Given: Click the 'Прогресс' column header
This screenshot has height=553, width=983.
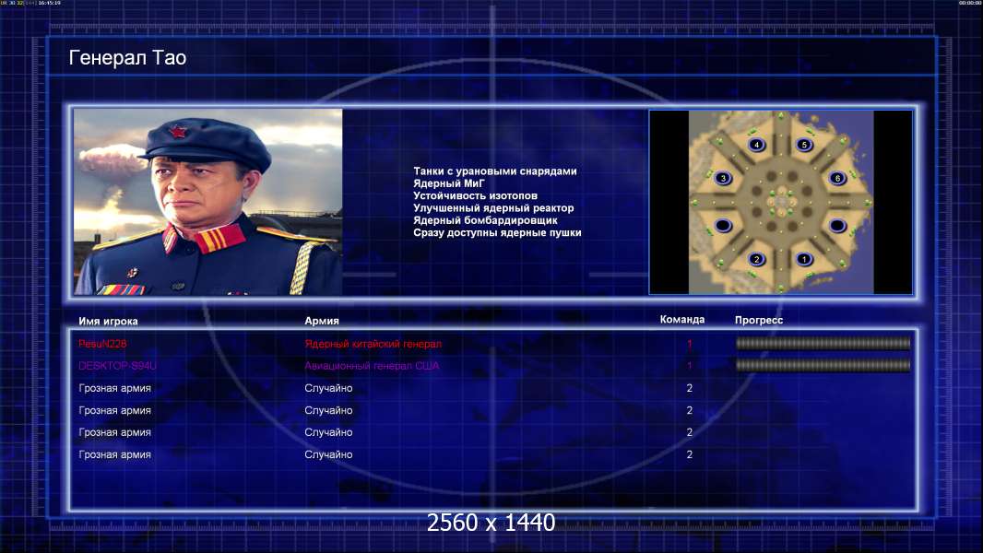Looking at the screenshot, I should click(x=759, y=320).
